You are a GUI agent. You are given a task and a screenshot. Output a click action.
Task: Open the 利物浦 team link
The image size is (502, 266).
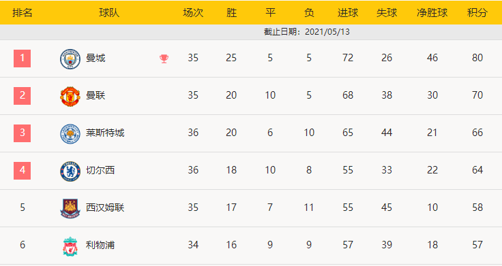(x=100, y=245)
